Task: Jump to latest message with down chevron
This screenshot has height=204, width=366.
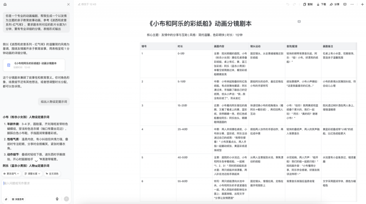Action: [x=36, y=161]
